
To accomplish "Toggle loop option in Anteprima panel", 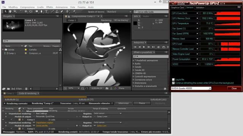I will 164,47.
